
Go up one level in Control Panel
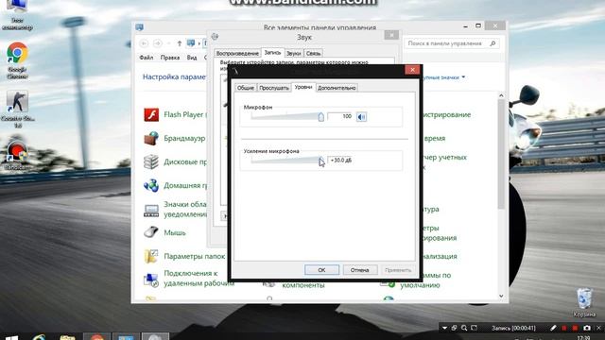tap(179, 43)
